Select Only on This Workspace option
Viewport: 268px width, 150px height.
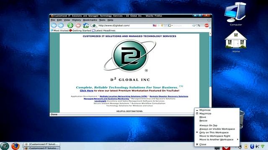(217, 132)
